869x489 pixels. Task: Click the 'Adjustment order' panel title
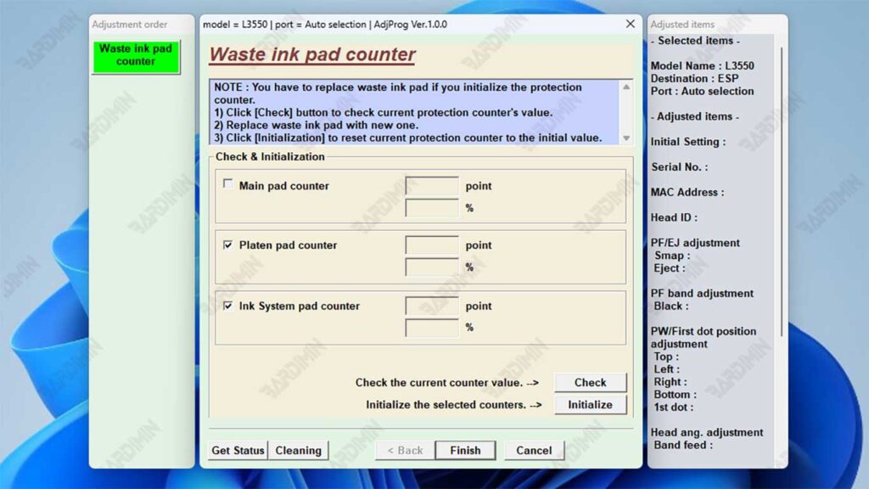point(130,25)
